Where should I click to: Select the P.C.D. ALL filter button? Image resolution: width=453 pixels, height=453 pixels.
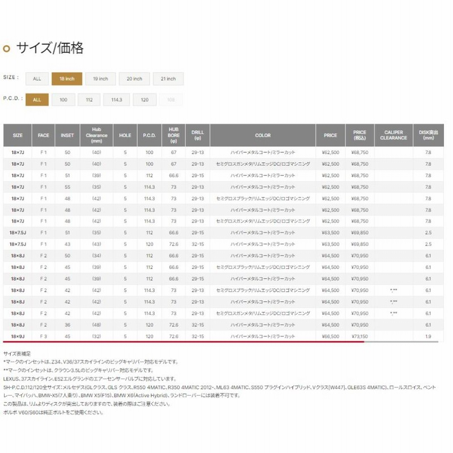pyautogui.click(x=37, y=100)
